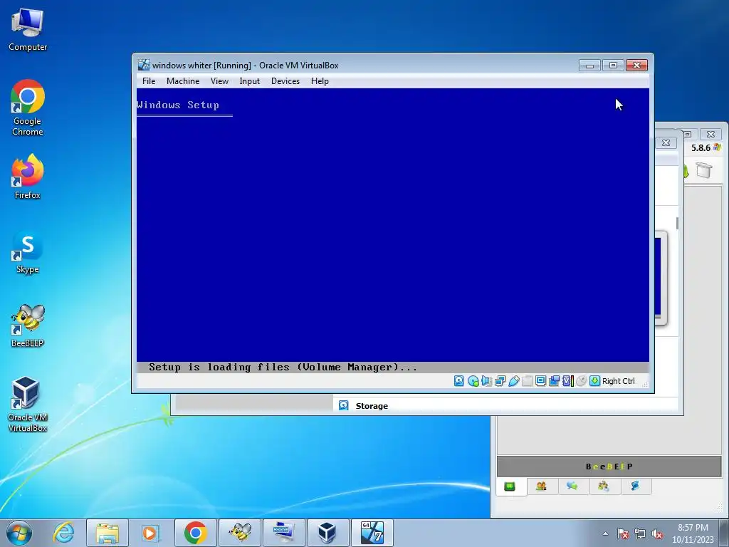Click the CPU virtualization status icon

[567, 381]
